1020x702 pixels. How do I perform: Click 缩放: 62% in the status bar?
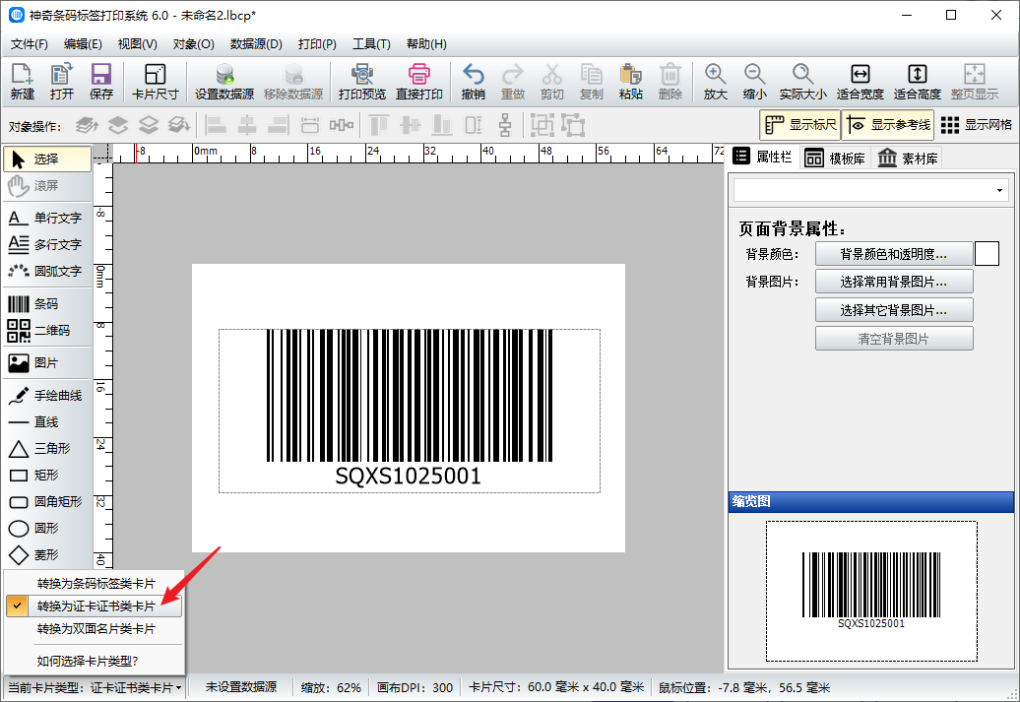(x=331, y=687)
